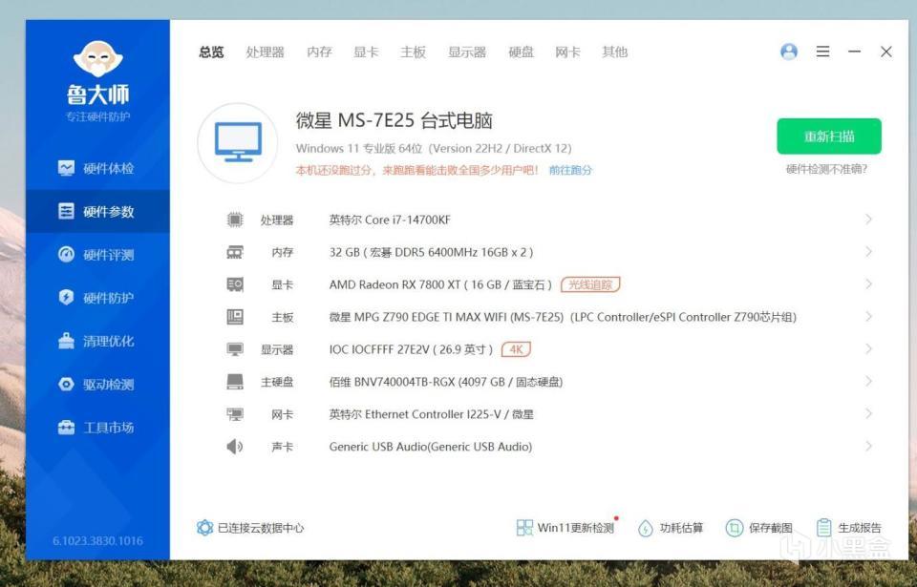Click the 已连接云数据中心 status text
917x587 pixels.
coord(261,528)
